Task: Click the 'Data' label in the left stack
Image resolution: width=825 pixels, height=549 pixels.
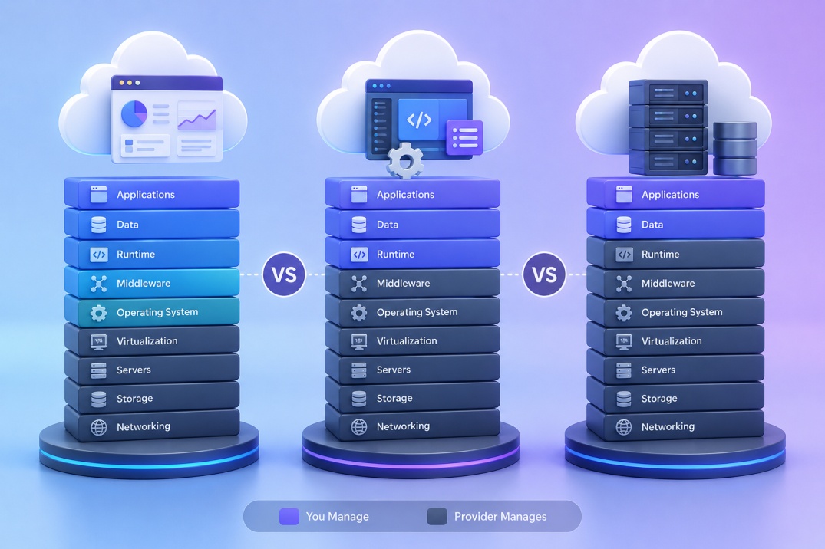Action: (x=127, y=225)
